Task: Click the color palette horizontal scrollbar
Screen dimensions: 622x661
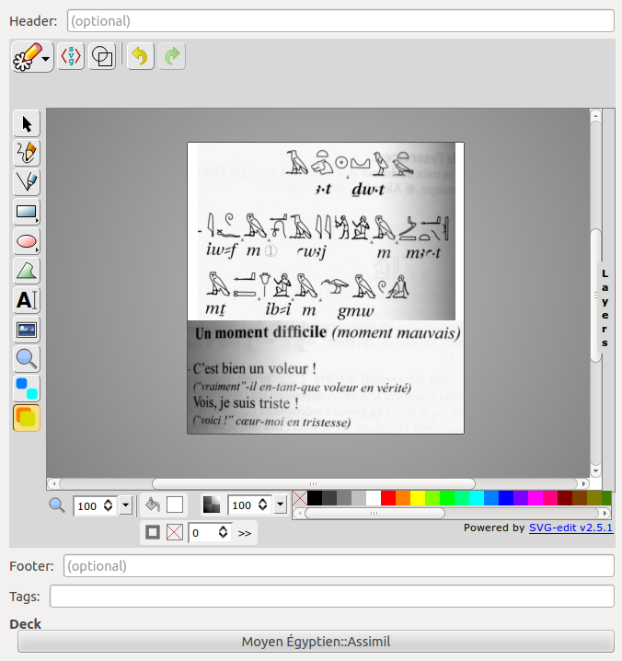Action: click(x=374, y=513)
